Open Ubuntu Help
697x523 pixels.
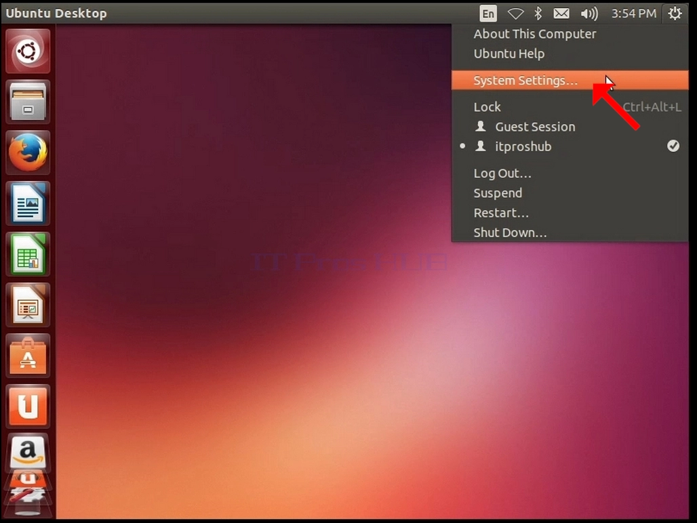point(570,54)
